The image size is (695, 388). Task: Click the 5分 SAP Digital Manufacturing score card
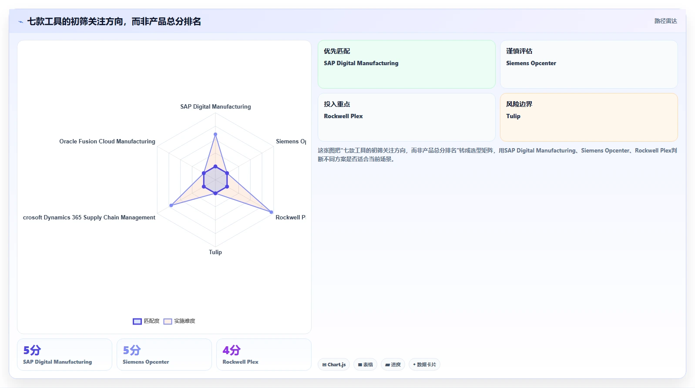tap(64, 355)
